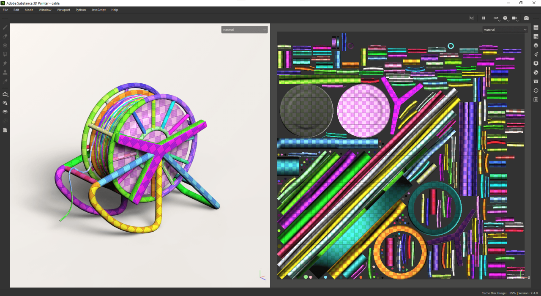Click the 3D viewport axis gizmo

click(x=262, y=275)
